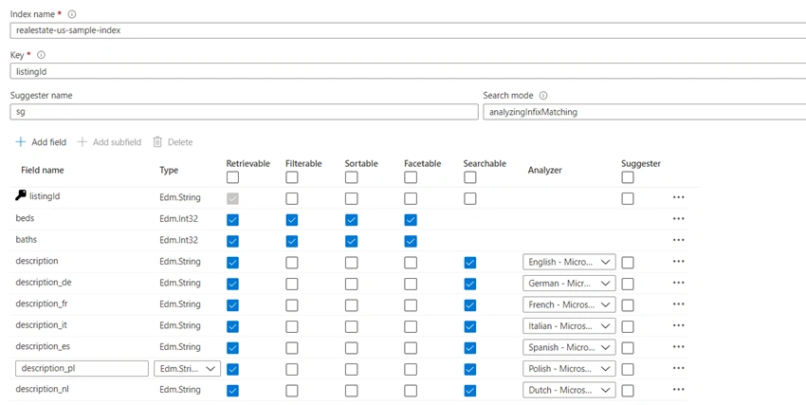Uncheck Retrievable for beds field
The image size is (806, 405).
pos(232,220)
